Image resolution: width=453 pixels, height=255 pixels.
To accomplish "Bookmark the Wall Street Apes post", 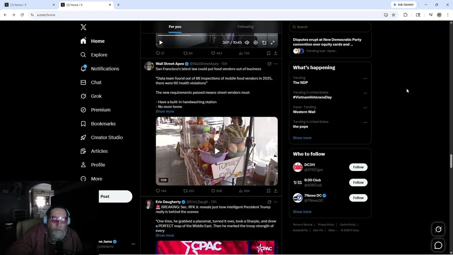I will click(x=269, y=191).
